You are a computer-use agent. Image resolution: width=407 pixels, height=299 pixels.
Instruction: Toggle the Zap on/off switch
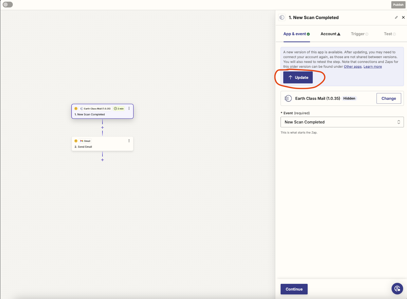[8, 5]
